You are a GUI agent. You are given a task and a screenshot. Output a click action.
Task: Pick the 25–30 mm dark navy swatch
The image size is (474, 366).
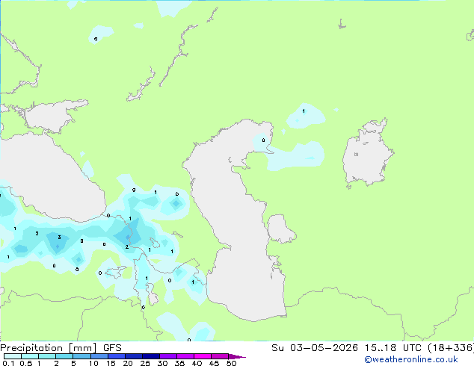150,356
